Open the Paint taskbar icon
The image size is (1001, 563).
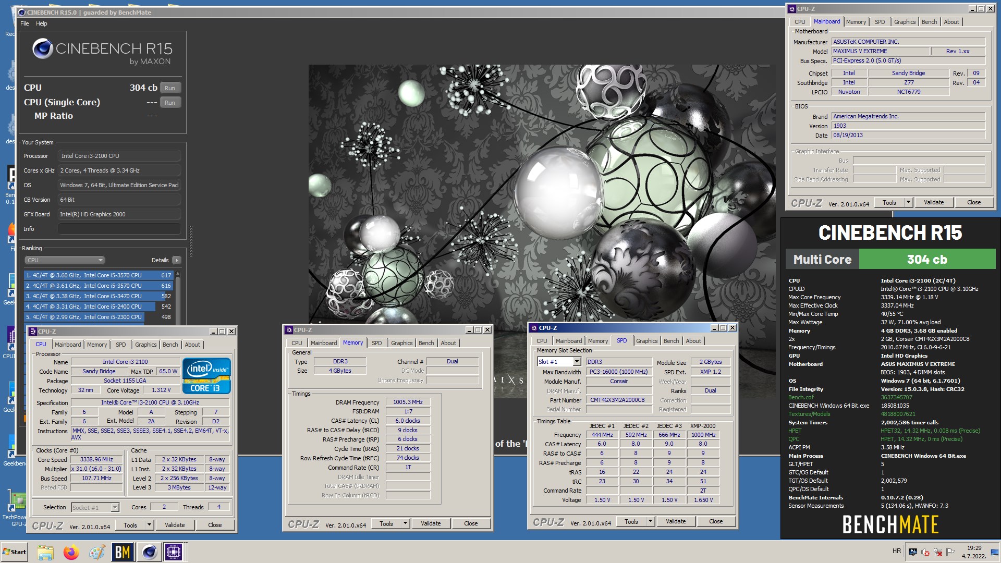point(96,552)
